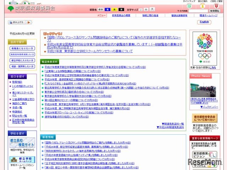Select the yellow 黄 background color
Viewport: 227px width, 170px height.
(x=114, y=10)
